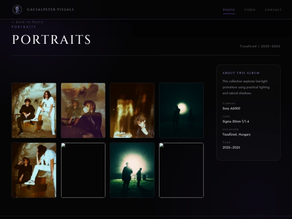Switch to the Photo nav tab
Screen dimensions: 292x219
pos(229,10)
